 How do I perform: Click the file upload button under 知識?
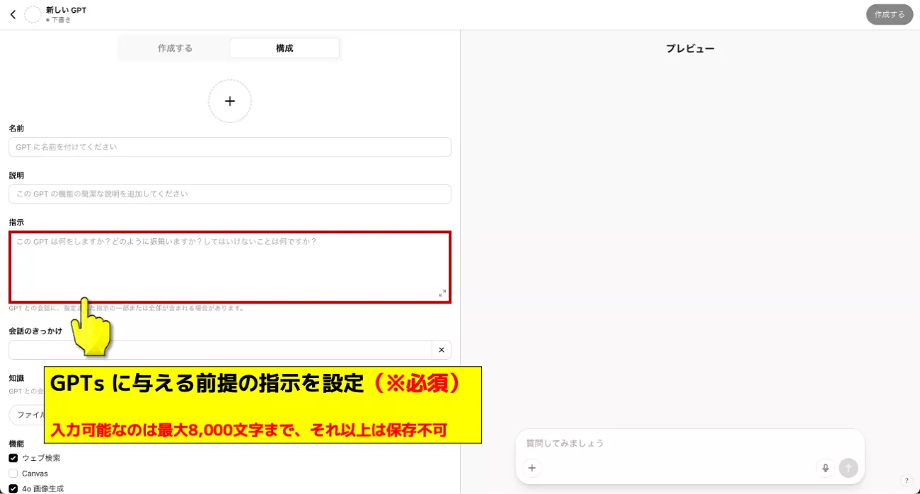[x=27, y=415]
